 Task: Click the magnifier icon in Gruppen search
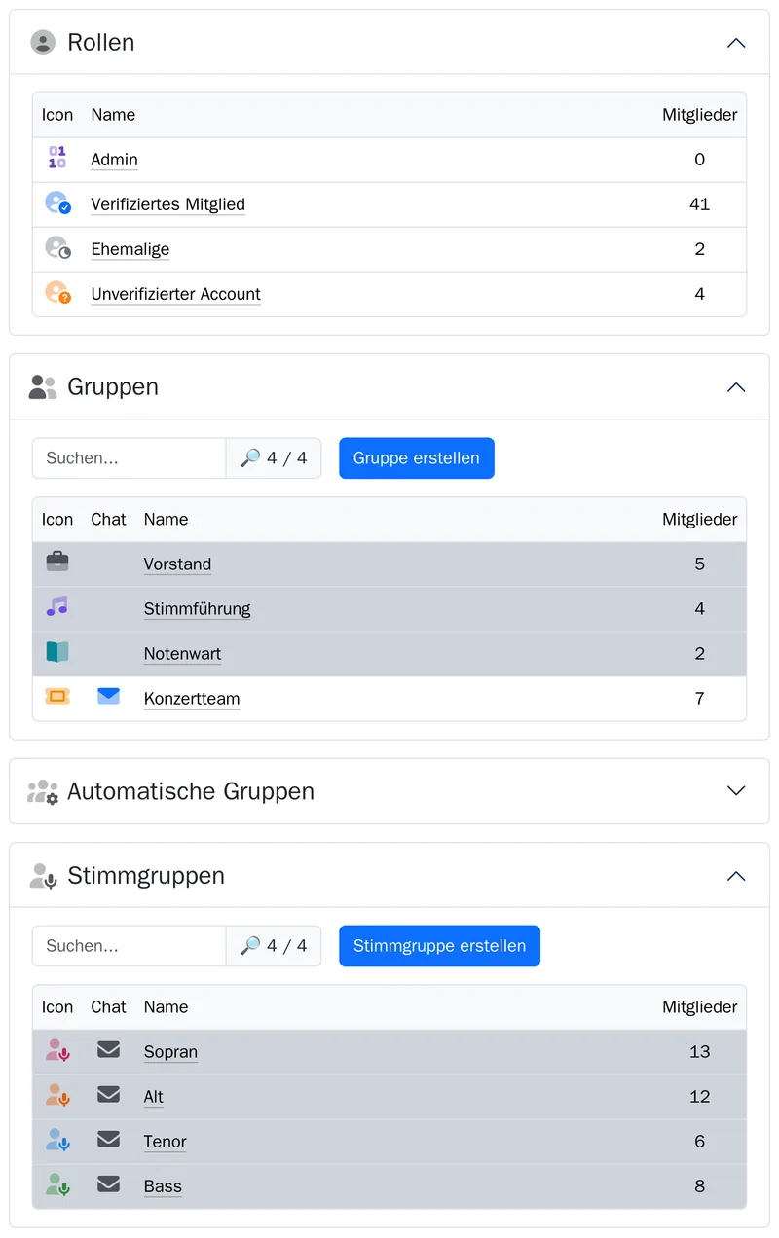coord(250,458)
